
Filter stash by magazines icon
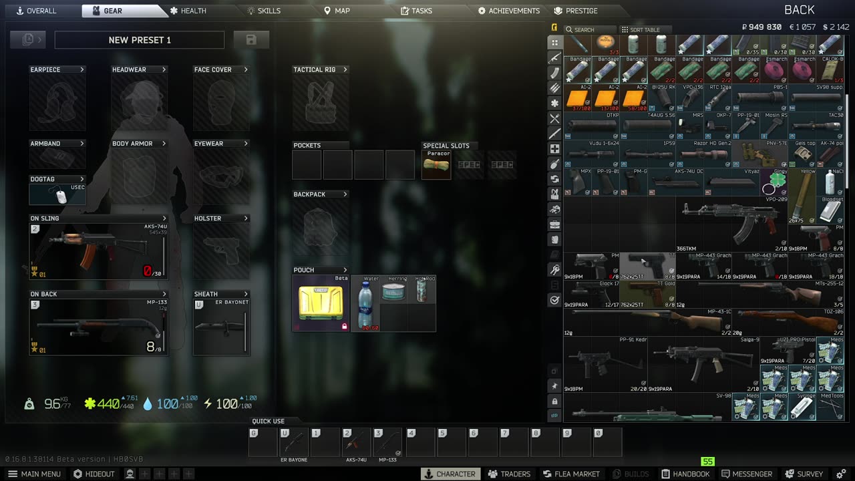(x=554, y=73)
